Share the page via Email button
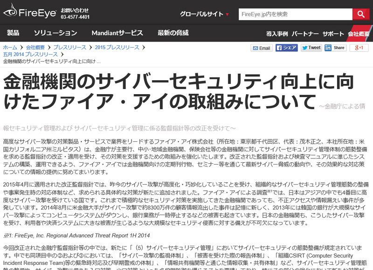This screenshot has height=270, width=373. [x=262, y=48]
